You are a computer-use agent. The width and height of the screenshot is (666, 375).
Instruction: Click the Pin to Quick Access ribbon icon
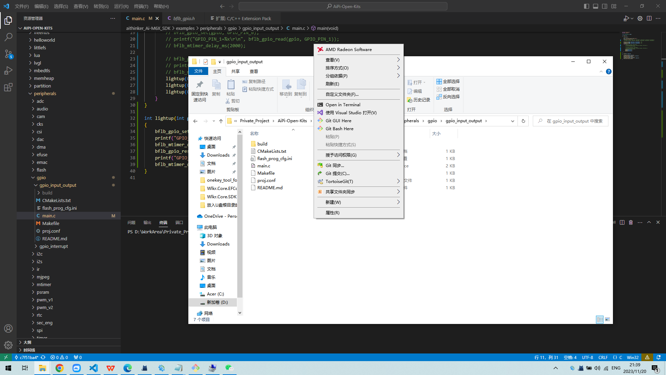(200, 90)
